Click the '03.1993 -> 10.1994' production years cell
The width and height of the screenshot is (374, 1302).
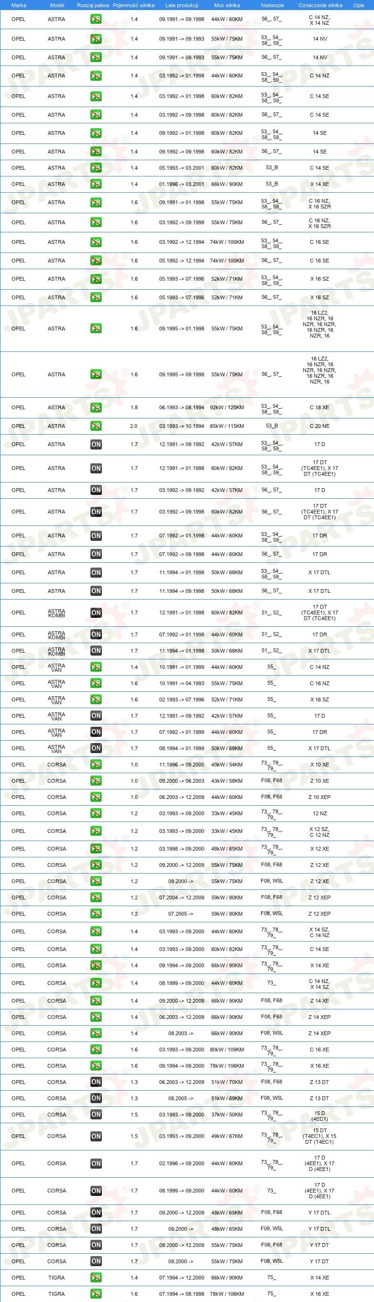pos(181,426)
